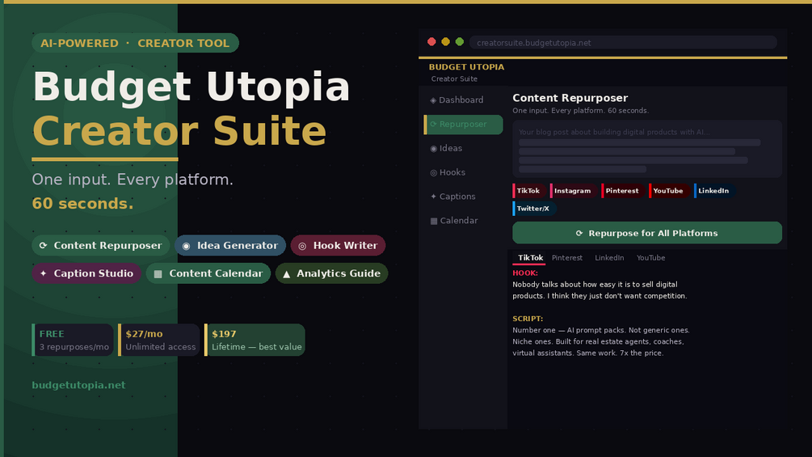The image size is (812, 457).
Task: Click the creatorsuite.budgetutopia.net address bar
Action: pos(624,43)
